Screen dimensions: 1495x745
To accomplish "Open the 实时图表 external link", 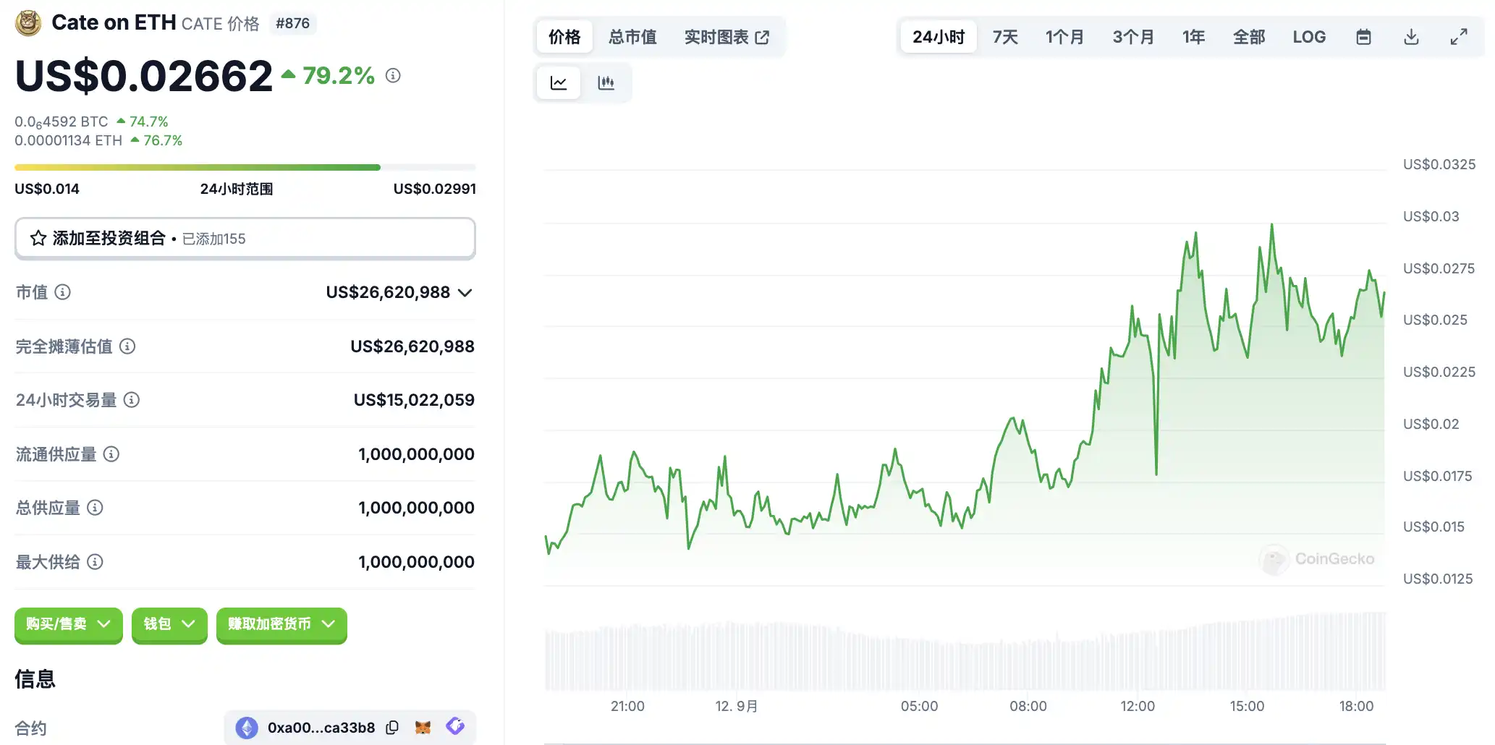I will [x=727, y=37].
